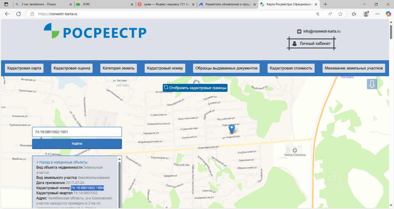This screenshot has height=209, width=394.
Task: Close the 2ГИС tab
Action: pos(132,4)
